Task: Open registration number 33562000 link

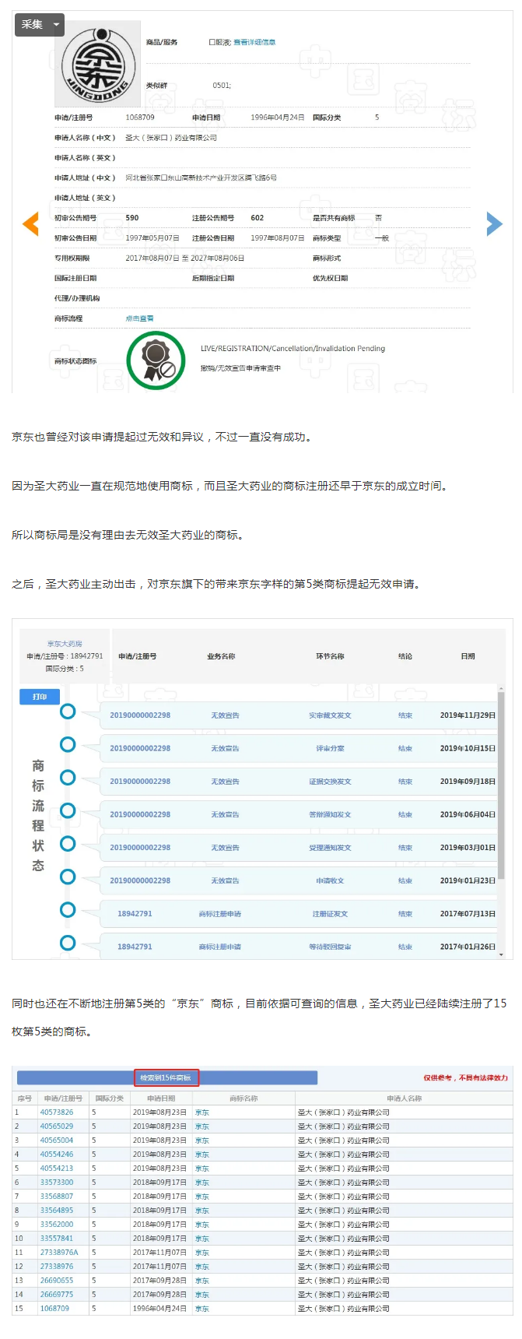Action: pyautogui.click(x=57, y=1225)
